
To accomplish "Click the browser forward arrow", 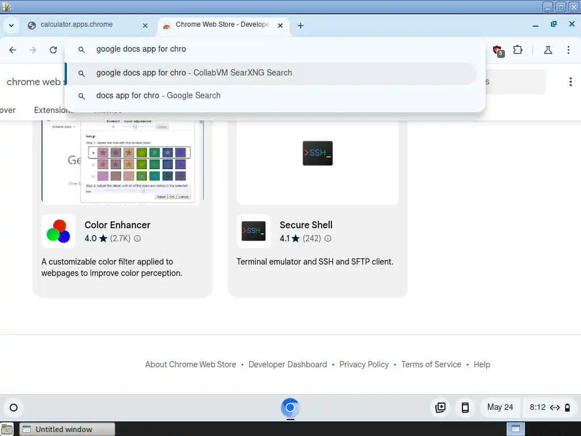I will (33, 50).
